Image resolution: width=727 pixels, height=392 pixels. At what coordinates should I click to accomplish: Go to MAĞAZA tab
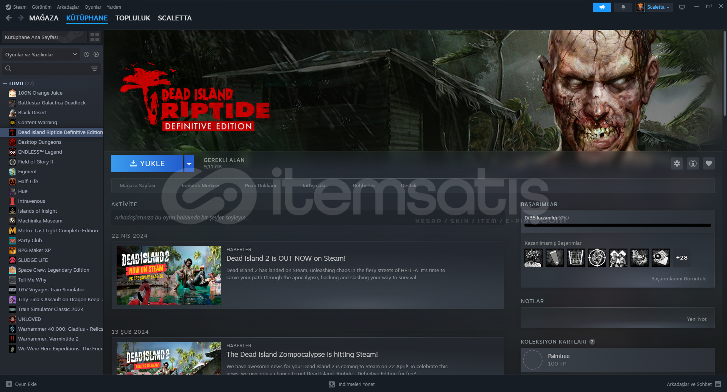click(x=44, y=18)
